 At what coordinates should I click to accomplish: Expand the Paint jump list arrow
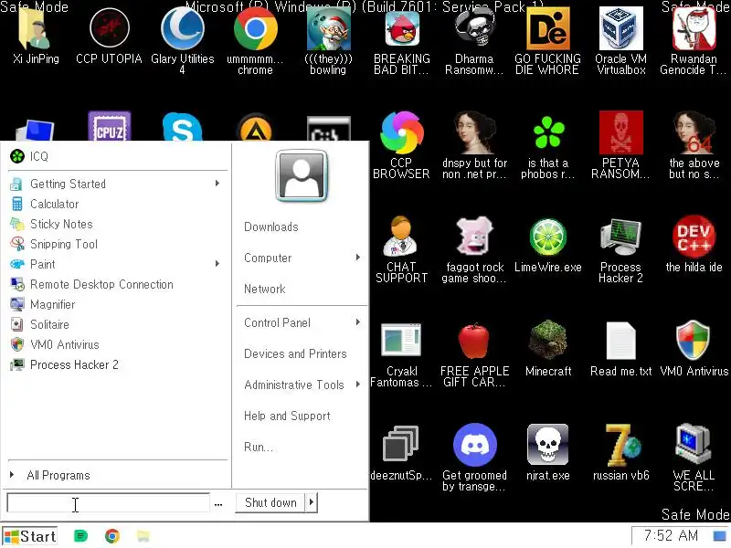tap(217, 264)
